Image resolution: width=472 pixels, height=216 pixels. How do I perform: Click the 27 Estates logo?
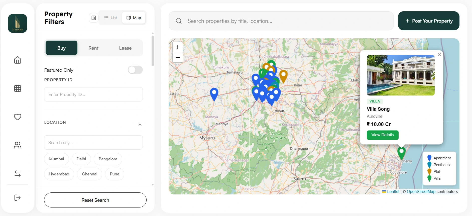tap(18, 23)
